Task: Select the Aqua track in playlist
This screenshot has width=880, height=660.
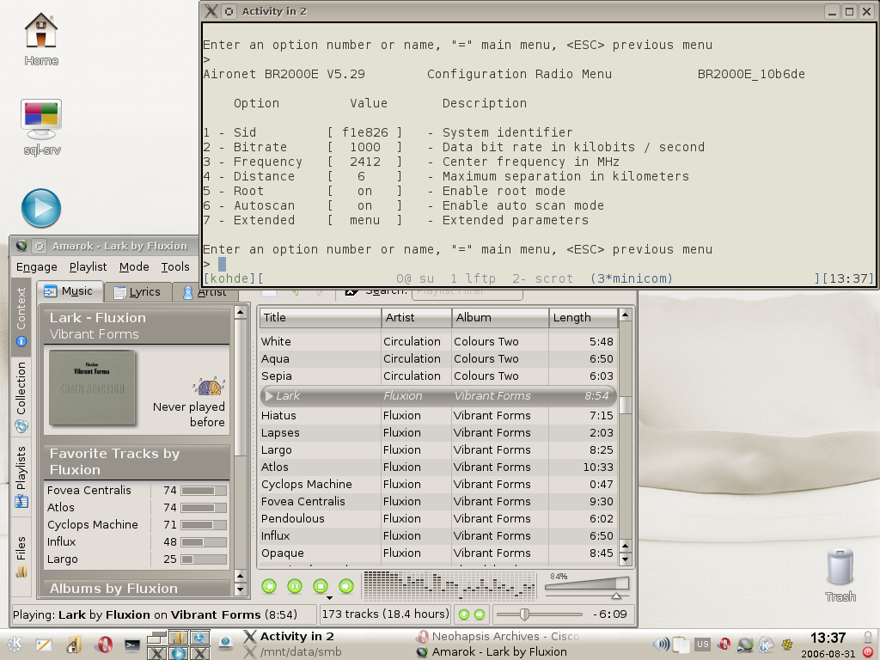Action: [x=437, y=358]
